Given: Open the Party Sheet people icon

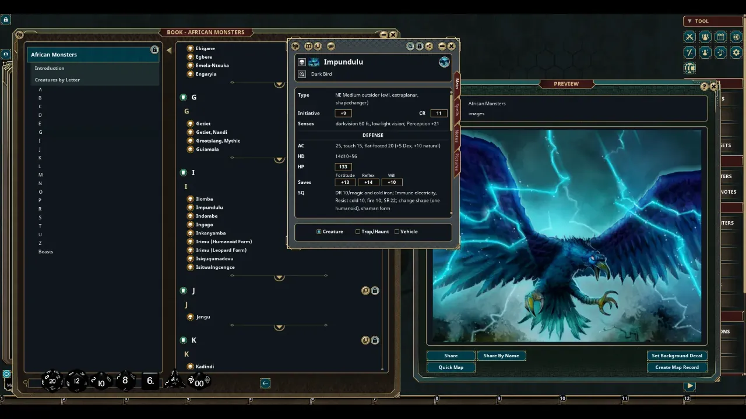Looking at the screenshot, I should pos(705,37).
